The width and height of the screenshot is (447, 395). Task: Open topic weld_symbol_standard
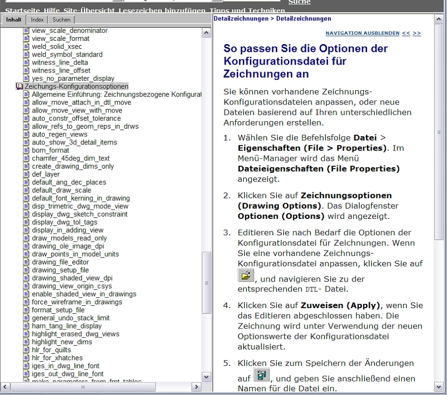click(x=67, y=54)
